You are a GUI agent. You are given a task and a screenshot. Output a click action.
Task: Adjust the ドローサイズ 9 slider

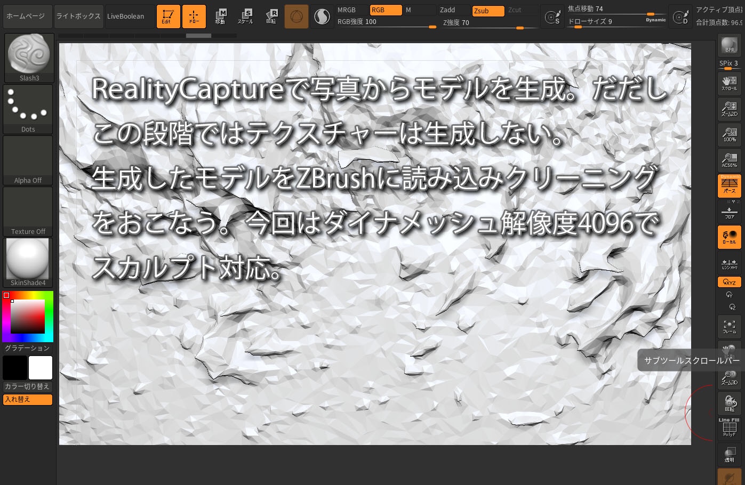[606, 22]
